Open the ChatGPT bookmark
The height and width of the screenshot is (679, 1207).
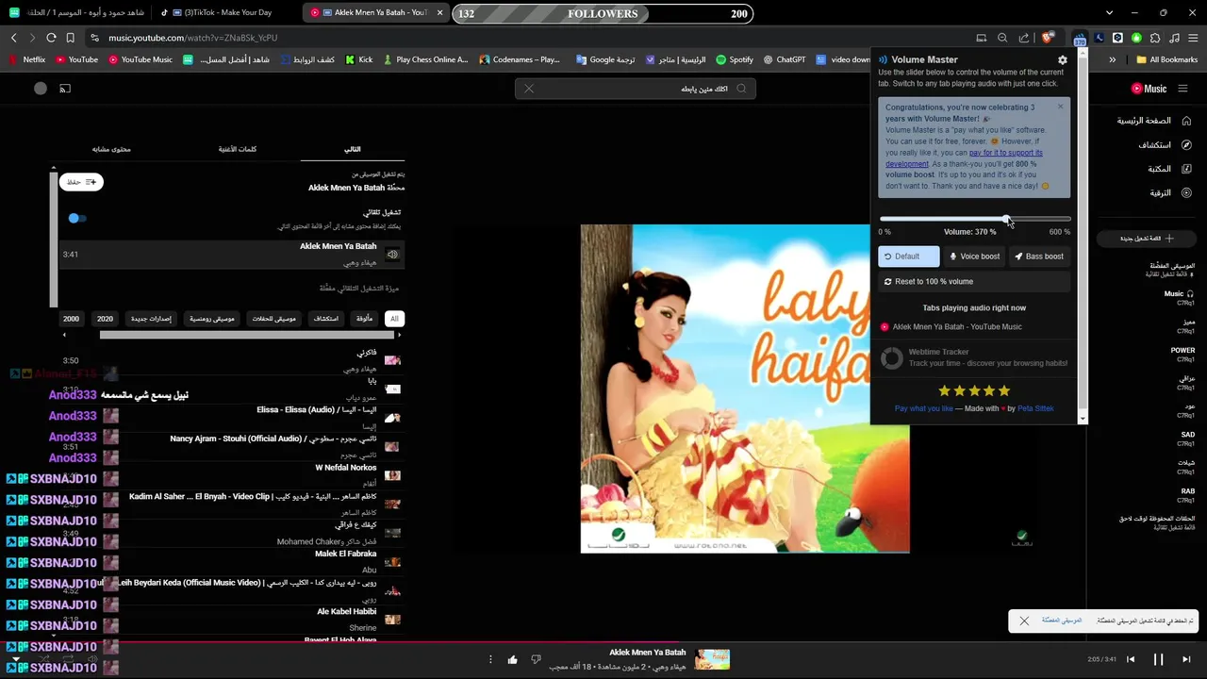(783, 59)
